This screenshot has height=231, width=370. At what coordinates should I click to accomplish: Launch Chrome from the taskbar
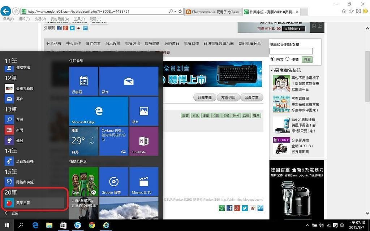tap(92, 225)
